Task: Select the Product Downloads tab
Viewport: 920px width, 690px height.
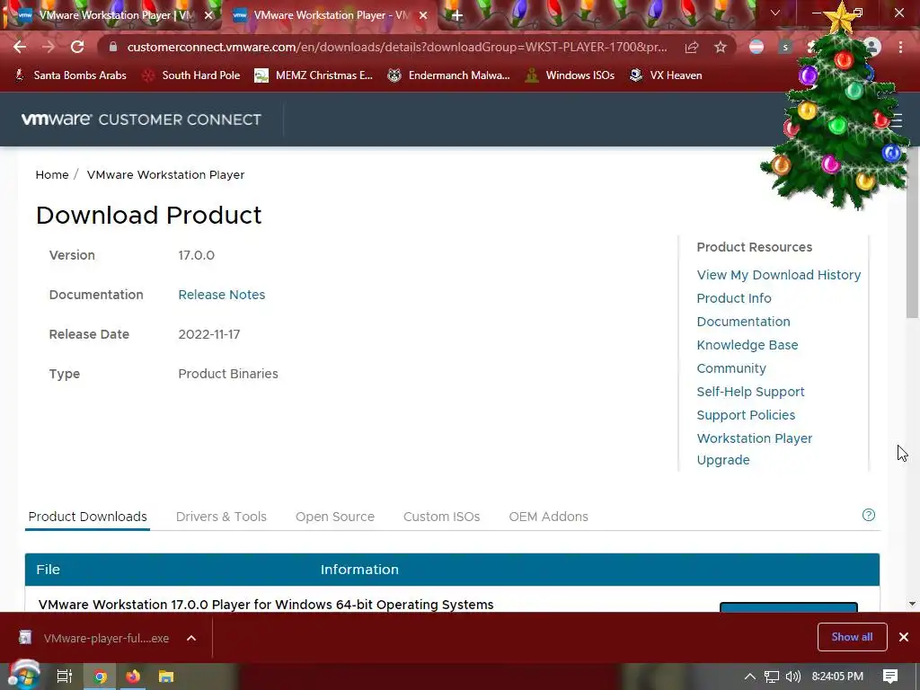Action: pyautogui.click(x=87, y=517)
